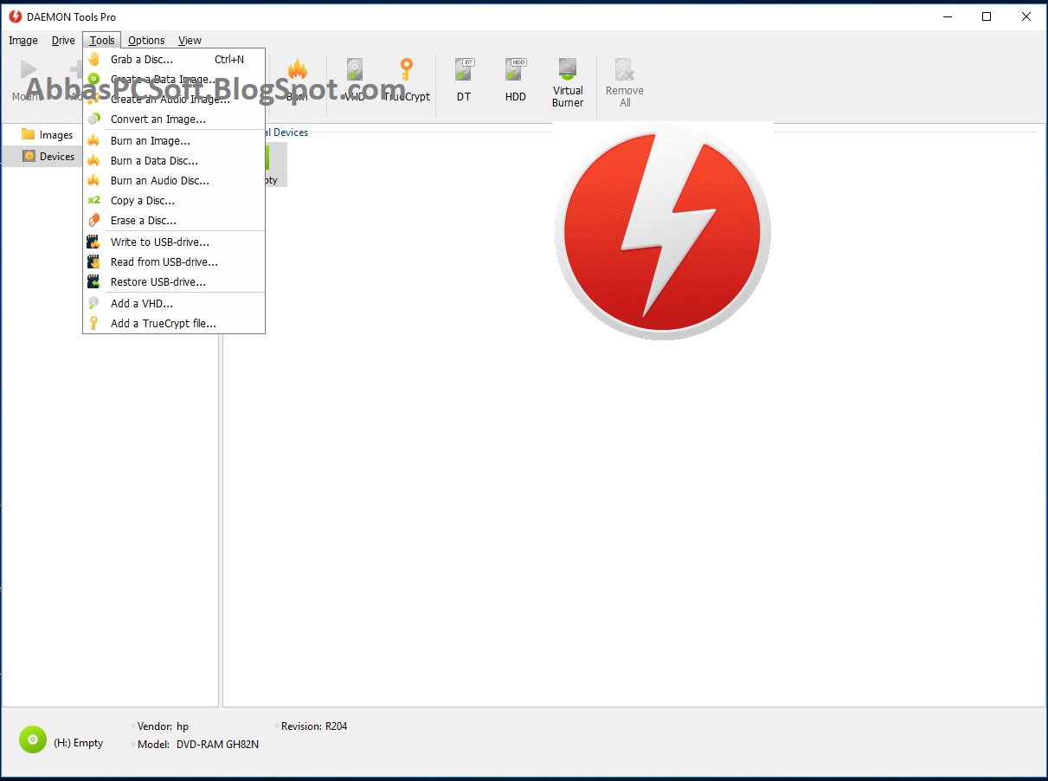Click the Vendor hp text
The height and width of the screenshot is (781, 1048).
pos(163,726)
